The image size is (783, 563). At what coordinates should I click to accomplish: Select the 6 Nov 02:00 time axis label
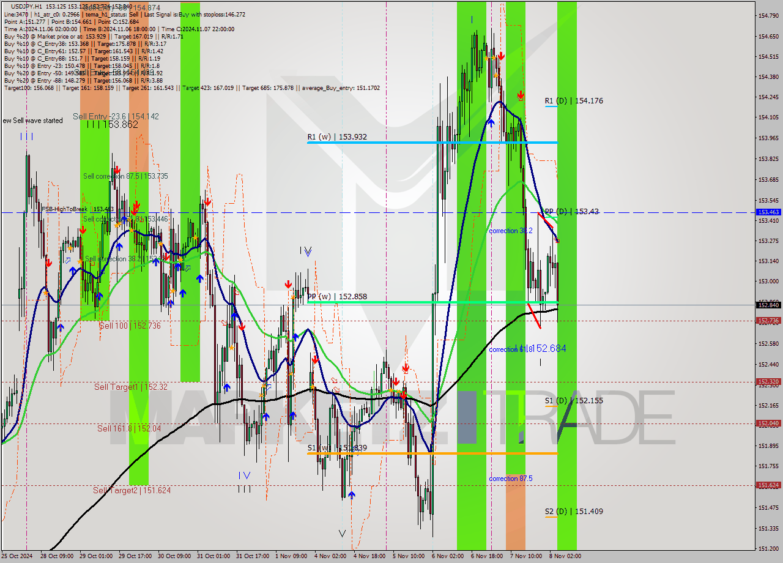pos(447,556)
